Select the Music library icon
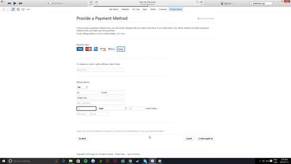291x164 pixels. pyautogui.click(x=13, y=9)
